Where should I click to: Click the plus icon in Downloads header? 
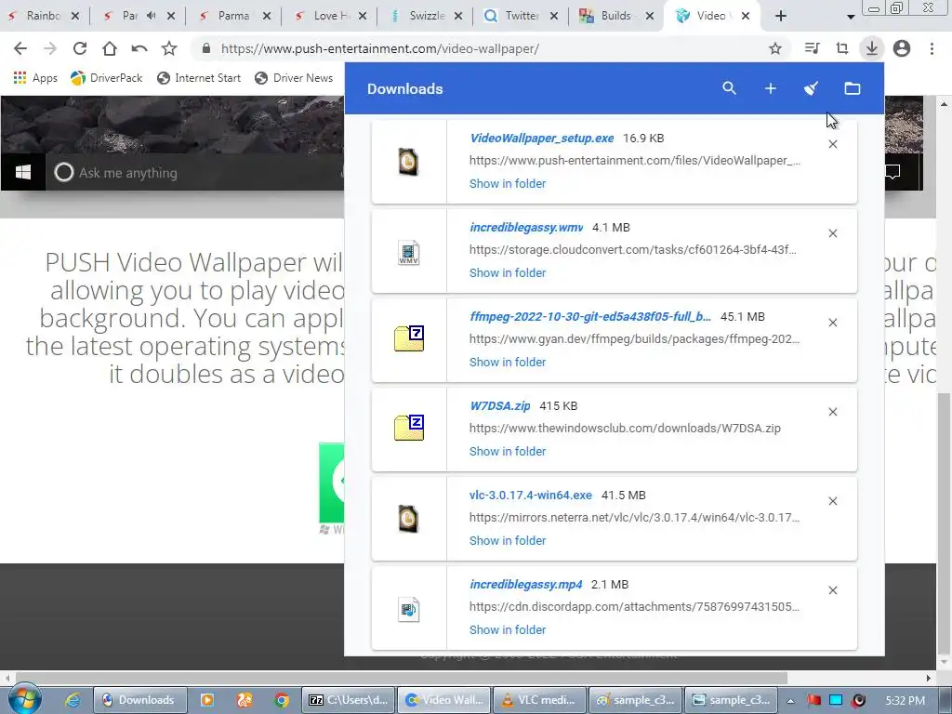[x=771, y=88]
